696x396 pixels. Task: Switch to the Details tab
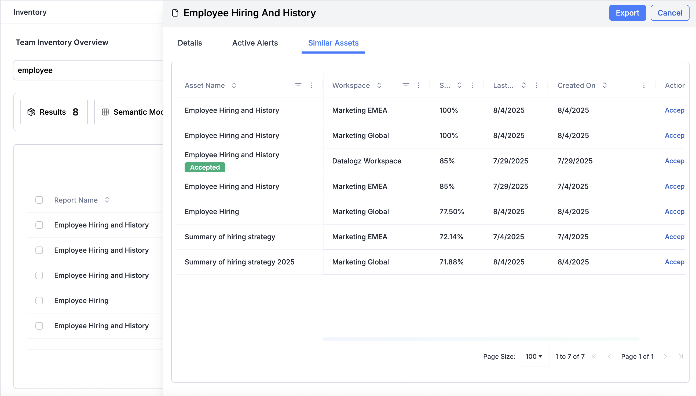(190, 43)
